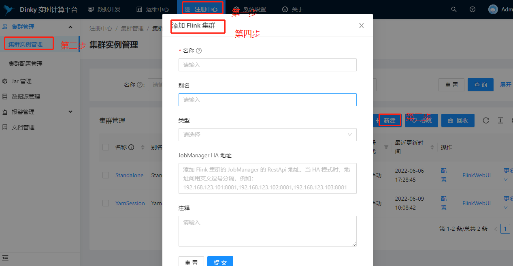Open the 类型 selection dropdown

[267, 134]
